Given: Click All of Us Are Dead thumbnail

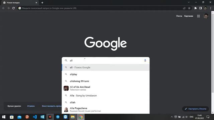Looking at the screenshot, I should click(x=66, y=88).
